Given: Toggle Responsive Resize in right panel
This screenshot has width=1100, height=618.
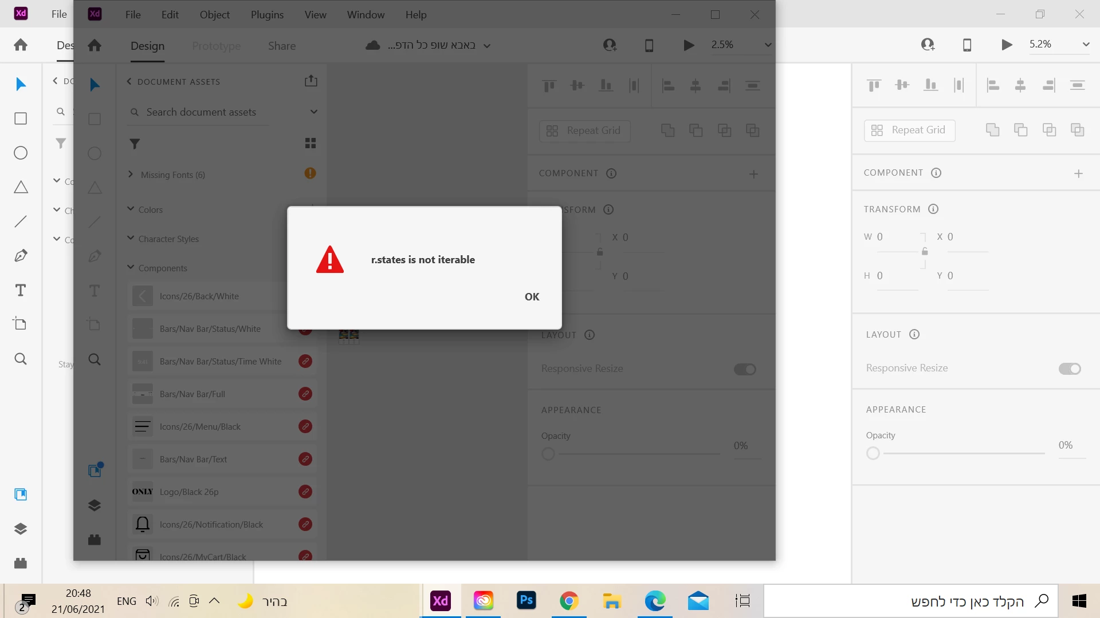Looking at the screenshot, I should coord(1069,369).
